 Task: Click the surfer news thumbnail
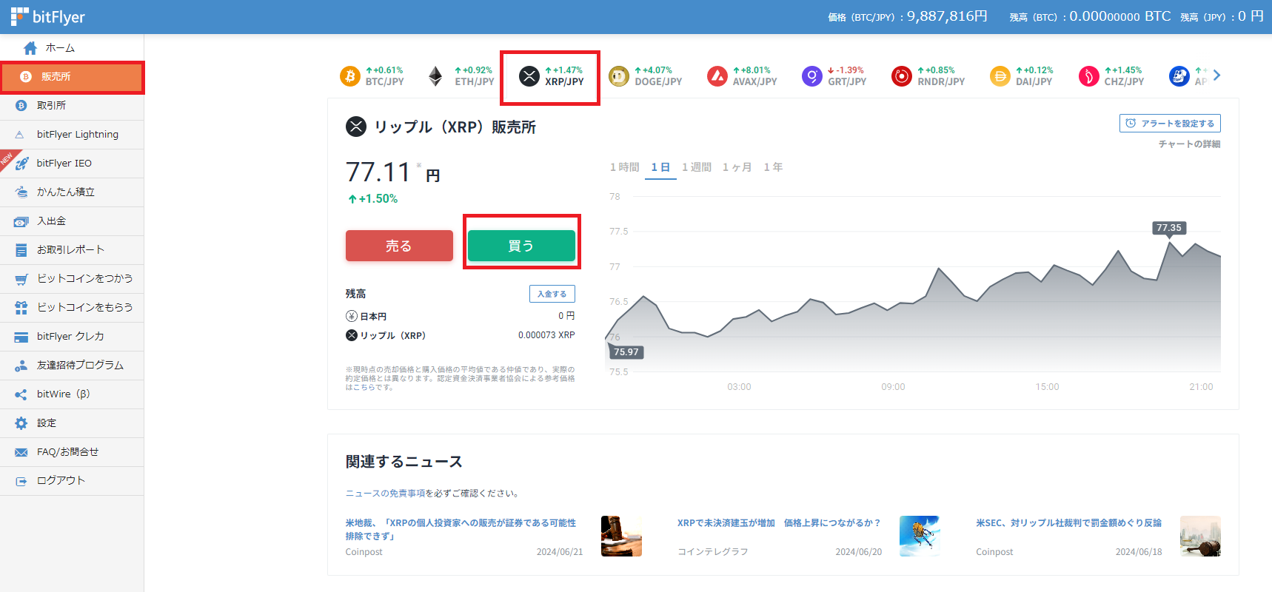(x=920, y=536)
